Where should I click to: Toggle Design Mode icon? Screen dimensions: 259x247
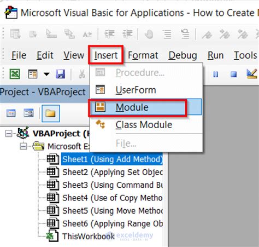click(252, 74)
